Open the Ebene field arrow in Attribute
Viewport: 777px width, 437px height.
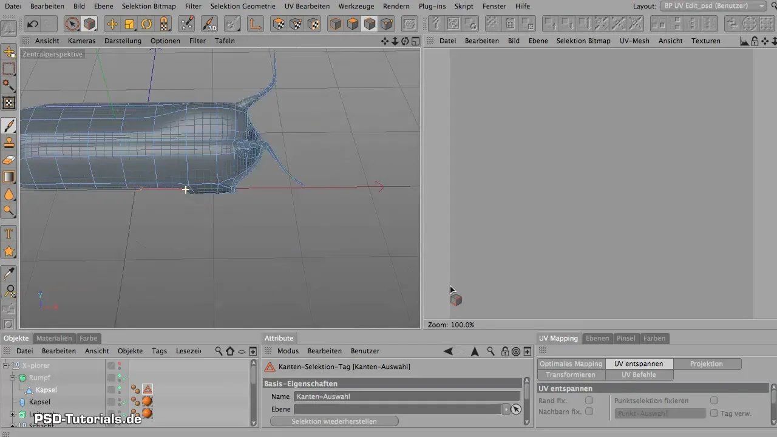tap(506, 409)
